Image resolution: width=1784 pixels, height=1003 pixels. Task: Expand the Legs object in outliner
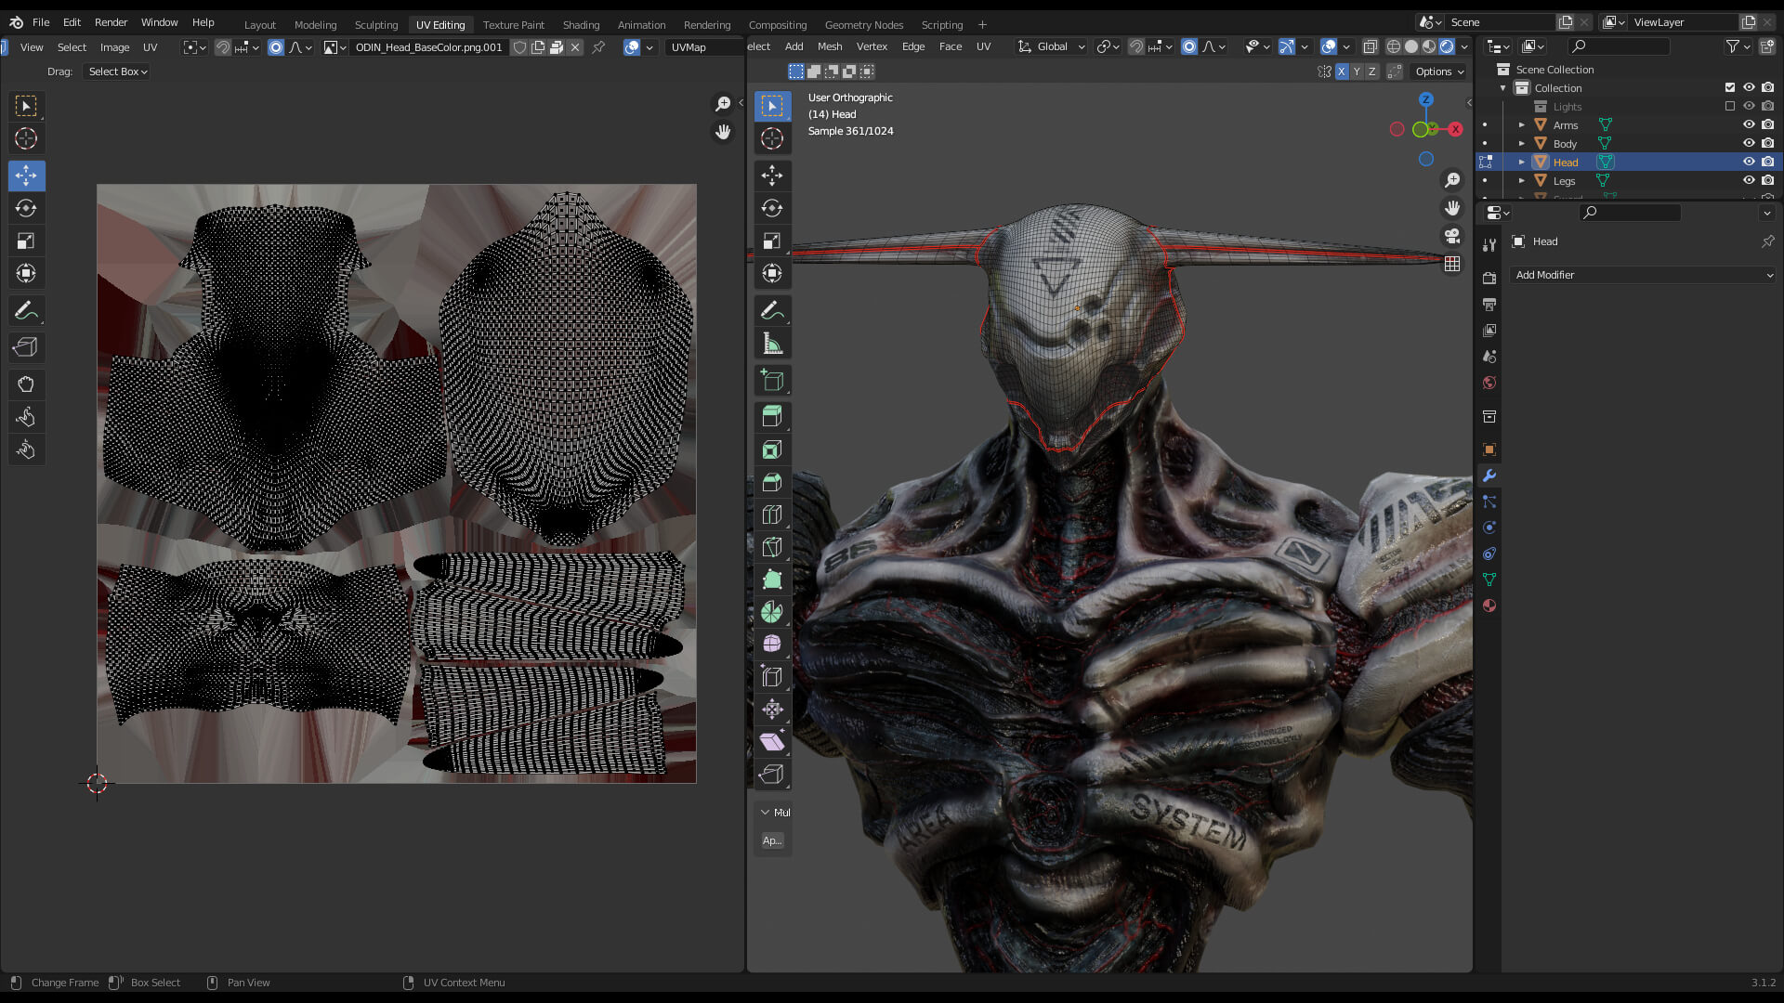[x=1522, y=180]
